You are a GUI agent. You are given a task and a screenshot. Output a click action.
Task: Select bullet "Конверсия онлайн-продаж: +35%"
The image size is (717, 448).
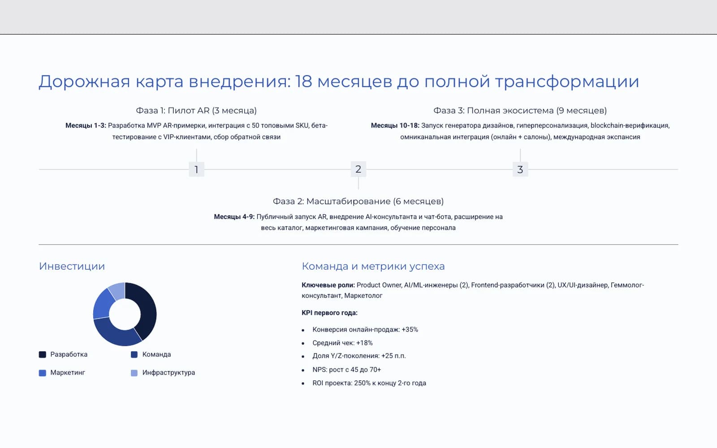(365, 330)
